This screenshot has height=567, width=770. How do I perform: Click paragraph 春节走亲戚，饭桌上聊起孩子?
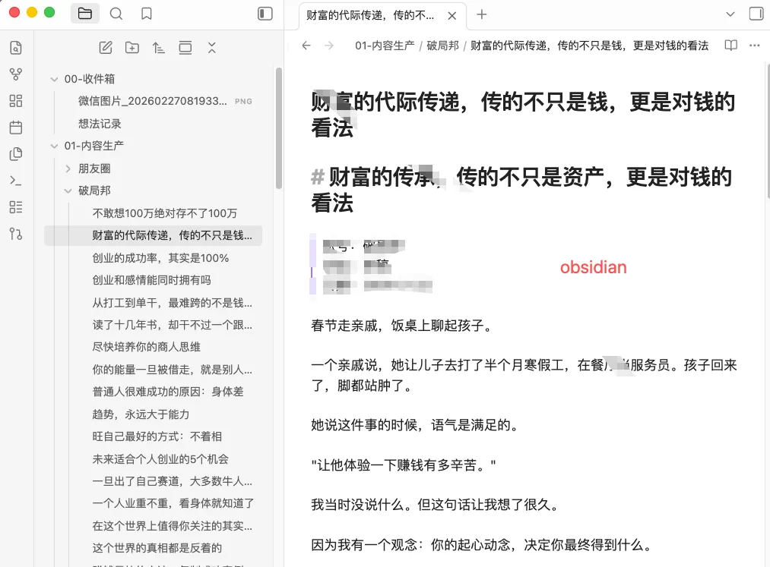tap(401, 325)
